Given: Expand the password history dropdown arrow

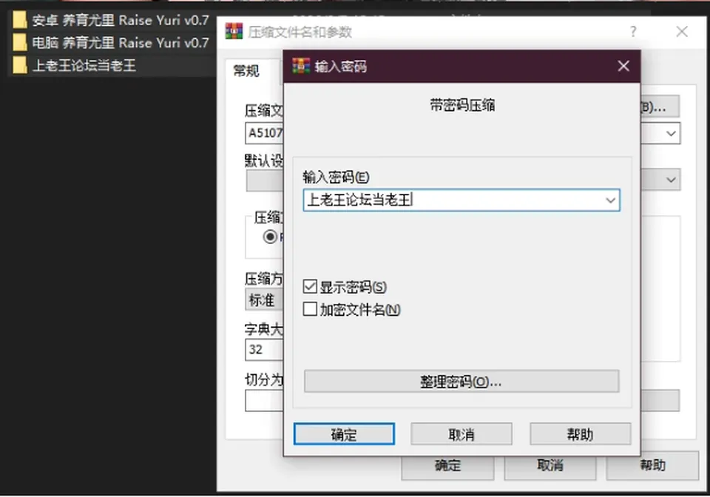Looking at the screenshot, I should tap(610, 200).
